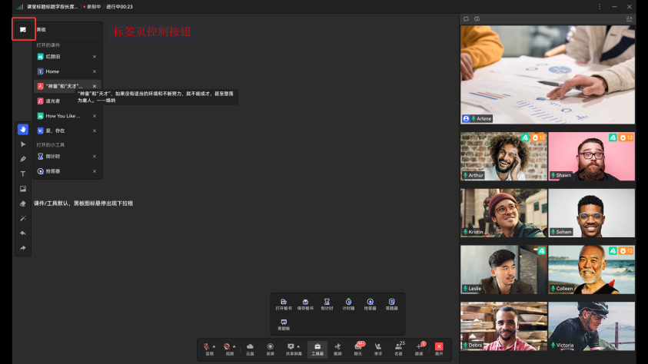Select the hand pan tool

click(x=23, y=130)
